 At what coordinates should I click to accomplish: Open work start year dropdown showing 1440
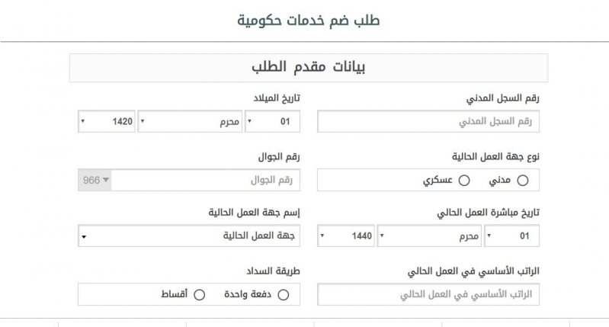(346, 236)
